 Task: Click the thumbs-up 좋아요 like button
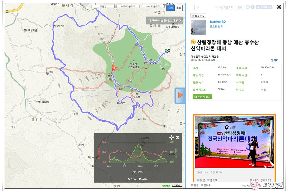click(264, 7)
